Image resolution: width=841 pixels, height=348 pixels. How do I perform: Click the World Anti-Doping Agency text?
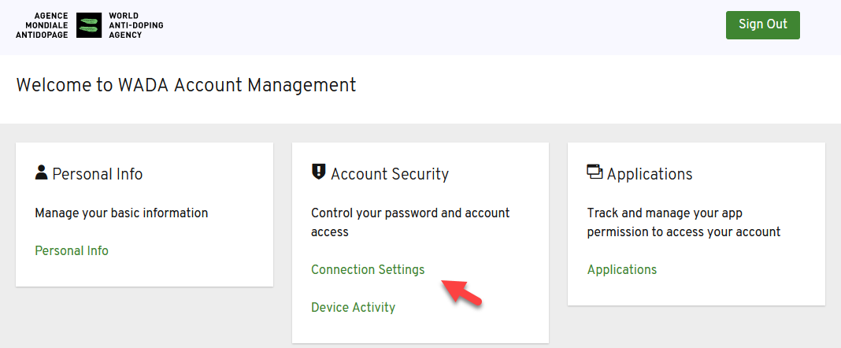click(x=136, y=25)
